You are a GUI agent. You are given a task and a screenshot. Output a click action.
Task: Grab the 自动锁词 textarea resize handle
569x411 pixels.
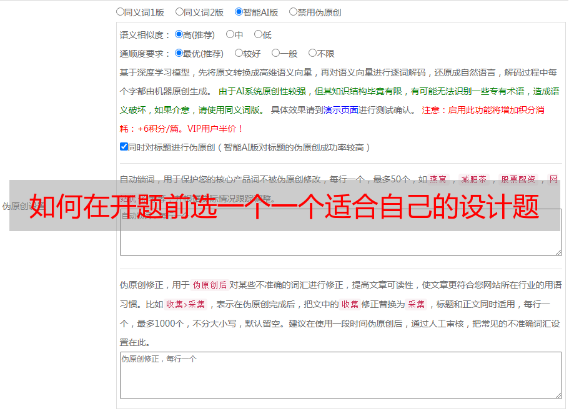point(558,252)
